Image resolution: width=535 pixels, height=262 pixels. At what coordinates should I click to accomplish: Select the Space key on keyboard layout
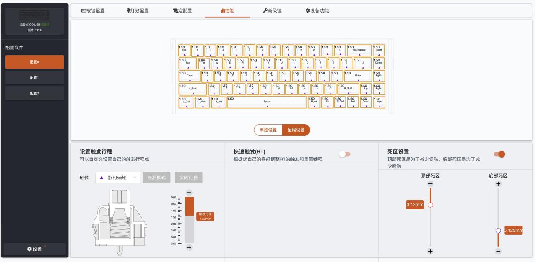tap(267, 102)
